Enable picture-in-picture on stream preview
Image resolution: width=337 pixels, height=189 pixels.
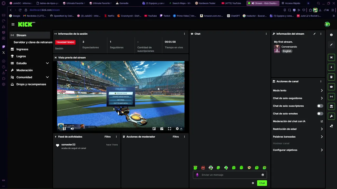tap(154, 129)
